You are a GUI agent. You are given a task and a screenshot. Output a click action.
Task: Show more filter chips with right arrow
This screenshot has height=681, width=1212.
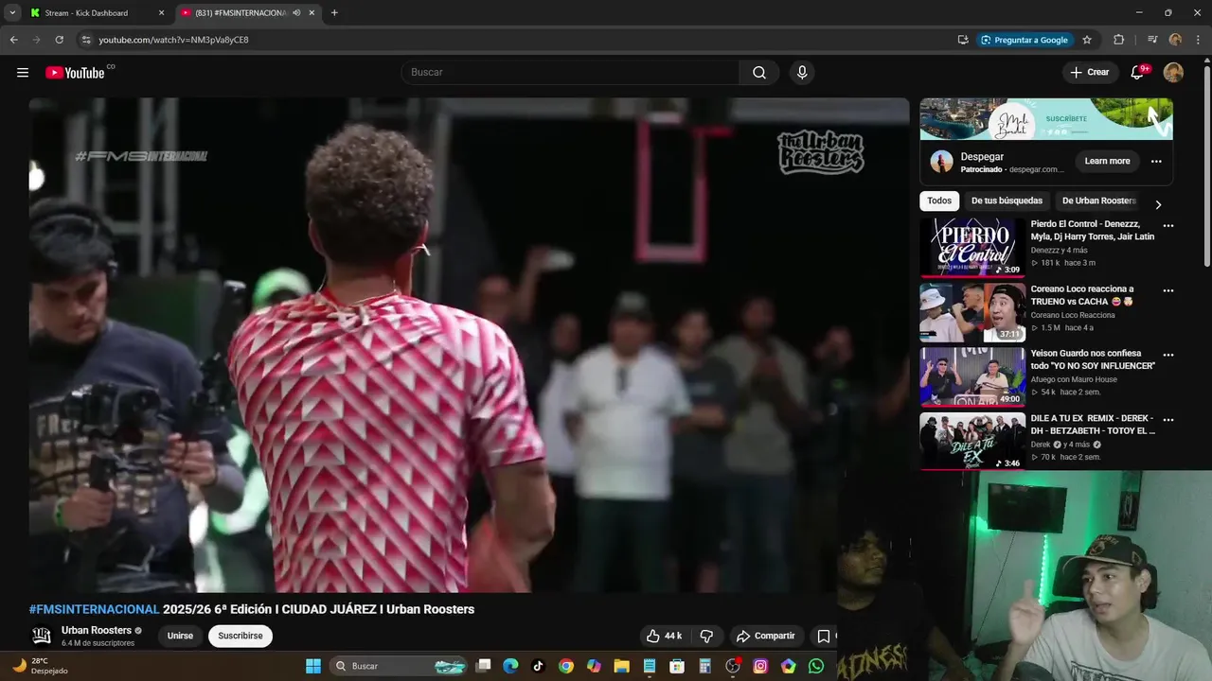pos(1157,204)
